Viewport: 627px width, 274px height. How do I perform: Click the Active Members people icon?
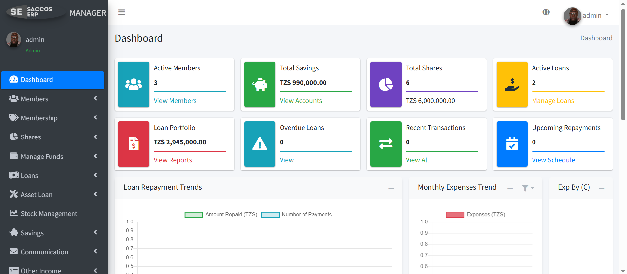[x=134, y=84]
